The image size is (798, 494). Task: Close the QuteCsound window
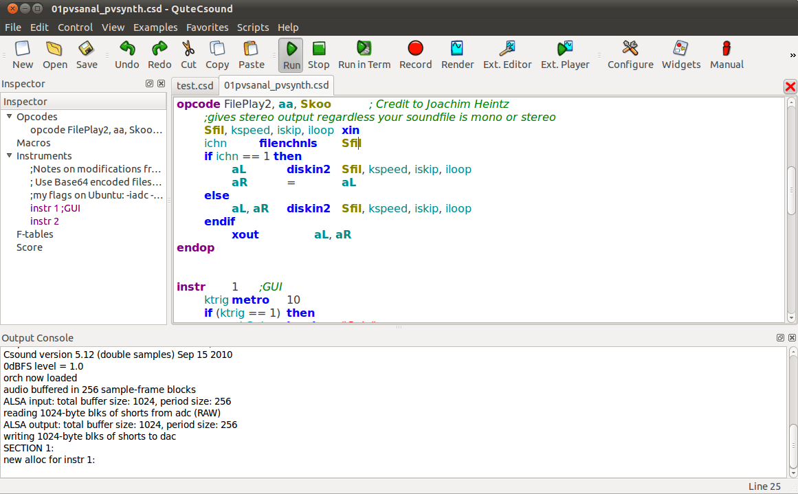click(13, 9)
